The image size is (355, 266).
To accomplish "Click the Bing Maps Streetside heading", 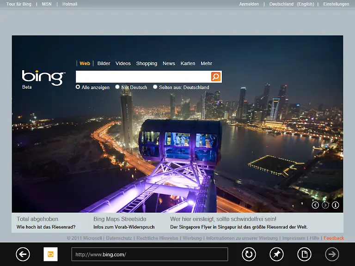I will click(x=120, y=219).
